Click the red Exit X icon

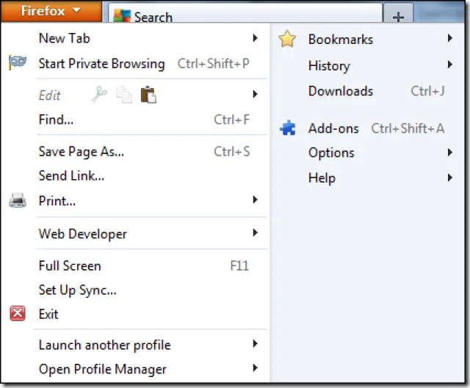point(18,313)
